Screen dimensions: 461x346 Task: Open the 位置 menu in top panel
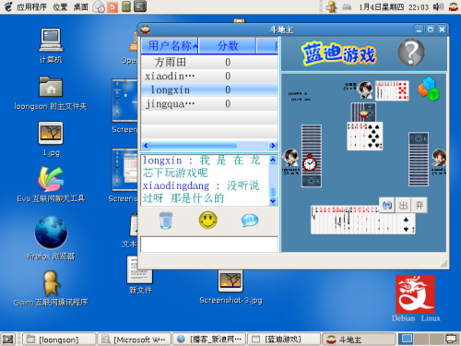pyautogui.click(x=60, y=6)
